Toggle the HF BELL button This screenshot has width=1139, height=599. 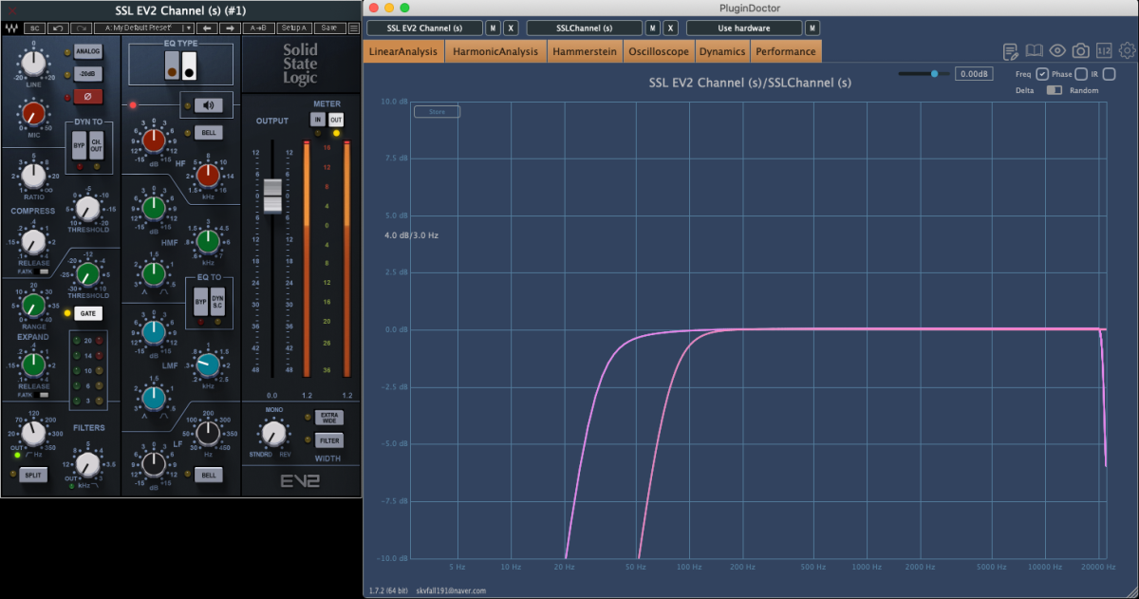[x=208, y=134]
